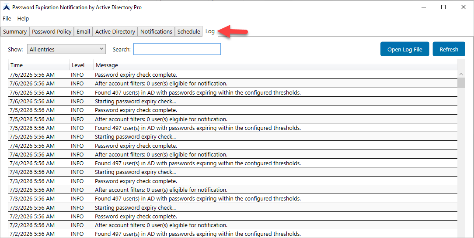Switch to the Schedule tab
Screen dimensions: 474x238
188,32
